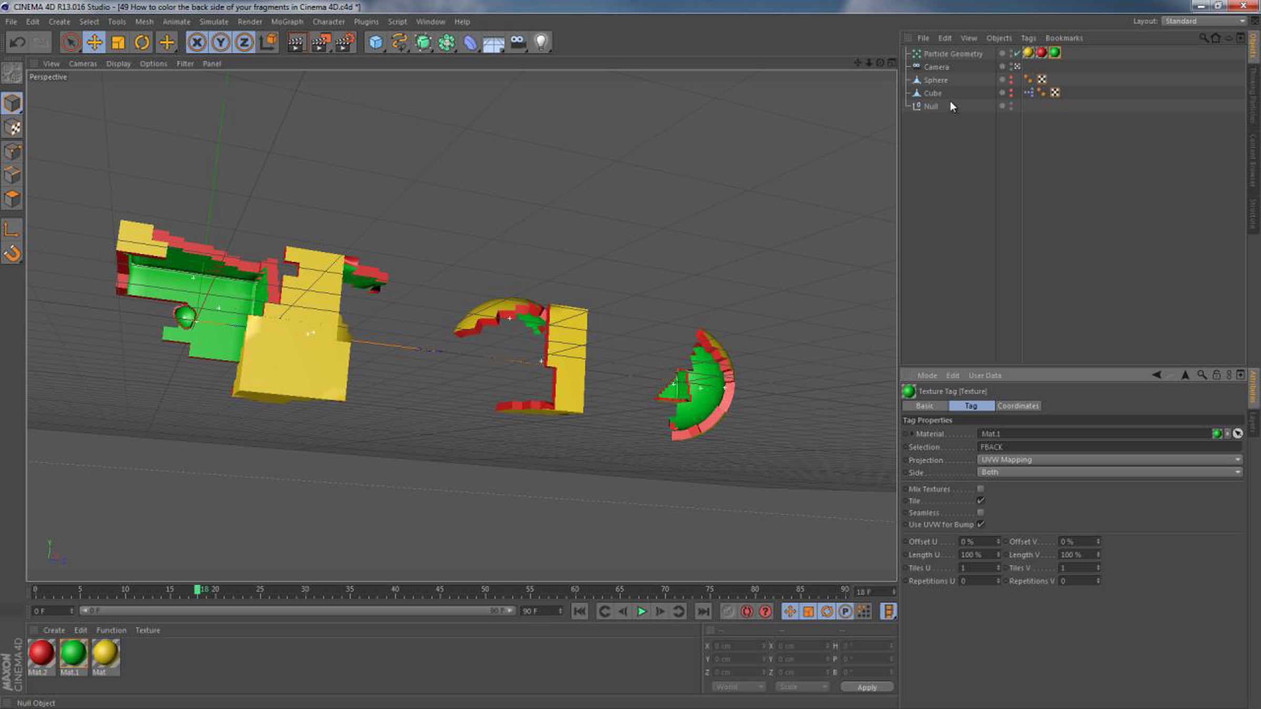1261x709 pixels.
Task: Select the green Mat.1 material
Action: [74, 656]
